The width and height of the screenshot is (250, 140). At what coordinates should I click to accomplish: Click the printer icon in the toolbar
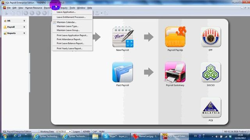(x=97, y=13)
